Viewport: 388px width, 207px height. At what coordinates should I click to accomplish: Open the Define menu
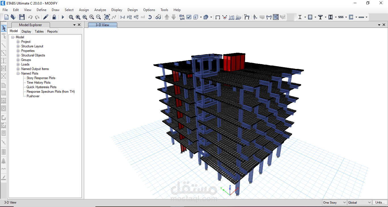41,10
